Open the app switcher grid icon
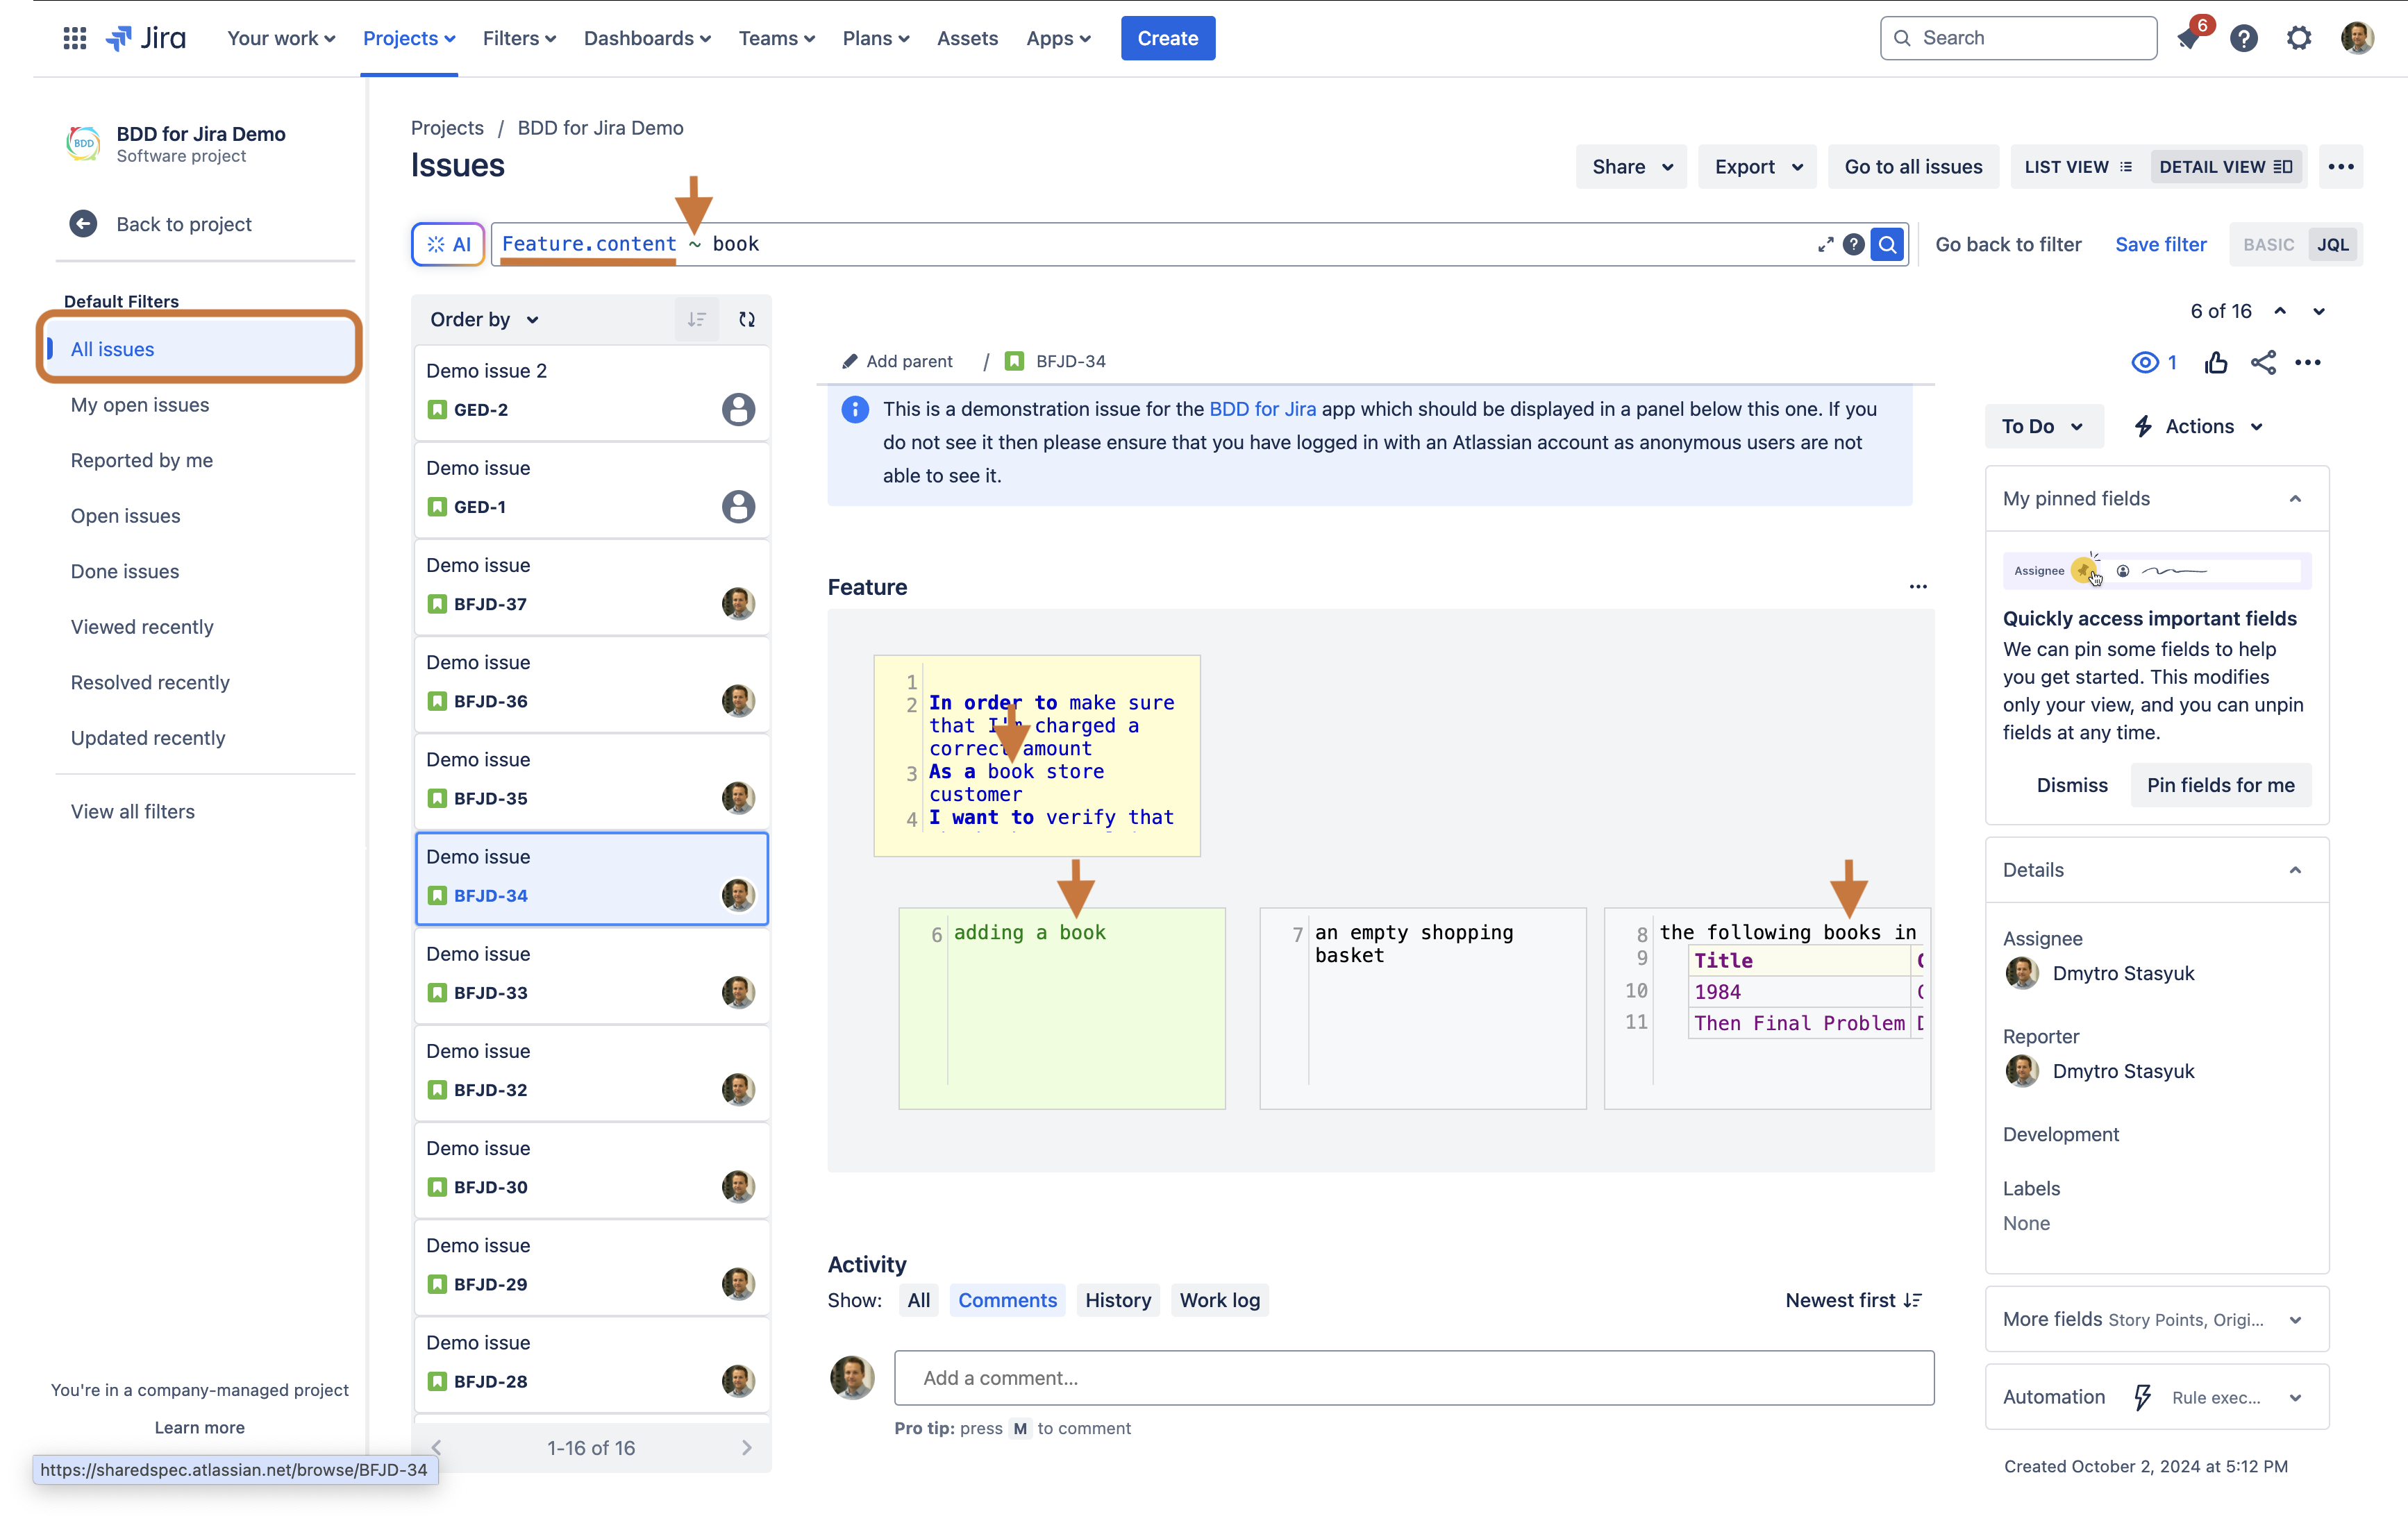This screenshot has height=1523, width=2408. (x=74, y=38)
